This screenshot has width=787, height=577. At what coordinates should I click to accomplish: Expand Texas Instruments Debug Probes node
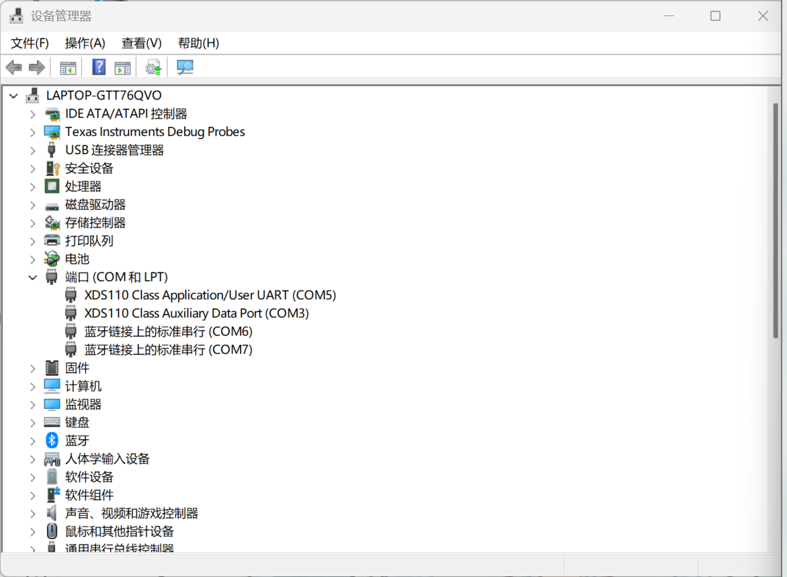tap(33, 132)
